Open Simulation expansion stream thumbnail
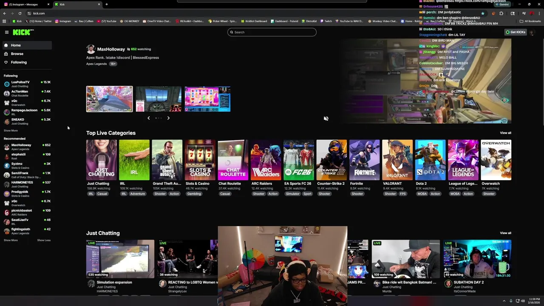Screen dimensions: 544x306 click(x=120, y=259)
